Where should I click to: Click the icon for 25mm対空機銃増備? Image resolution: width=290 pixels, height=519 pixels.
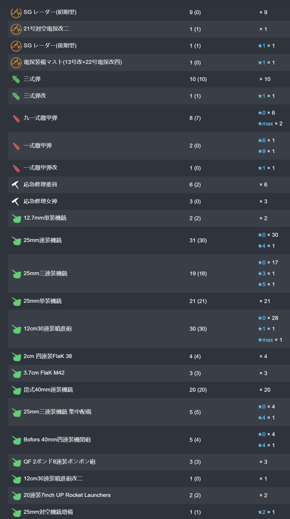click(x=17, y=512)
